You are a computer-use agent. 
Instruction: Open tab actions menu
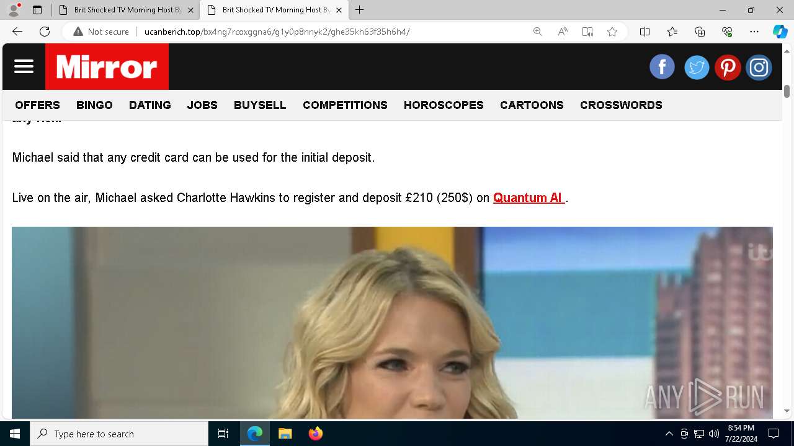point(37,10)
